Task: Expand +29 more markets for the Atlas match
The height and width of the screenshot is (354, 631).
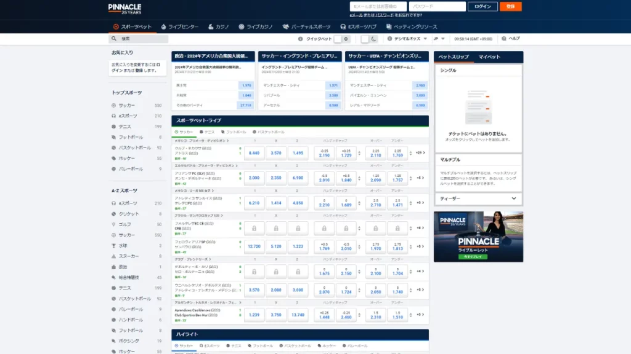Action: coord(420,152)
